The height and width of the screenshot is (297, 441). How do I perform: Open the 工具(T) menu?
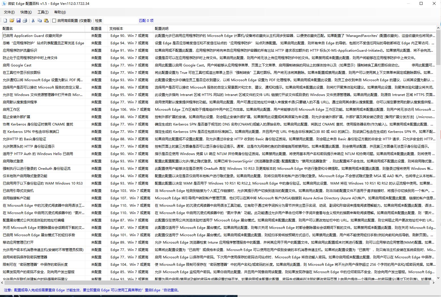click(43, 12)
